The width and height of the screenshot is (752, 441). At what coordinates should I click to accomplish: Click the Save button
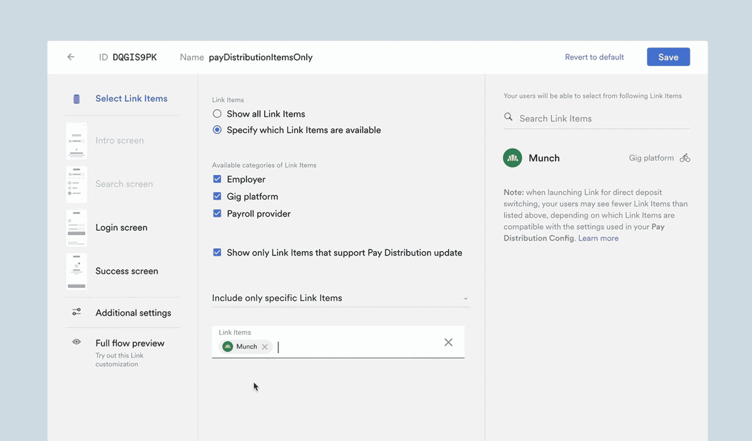(668, 57)
